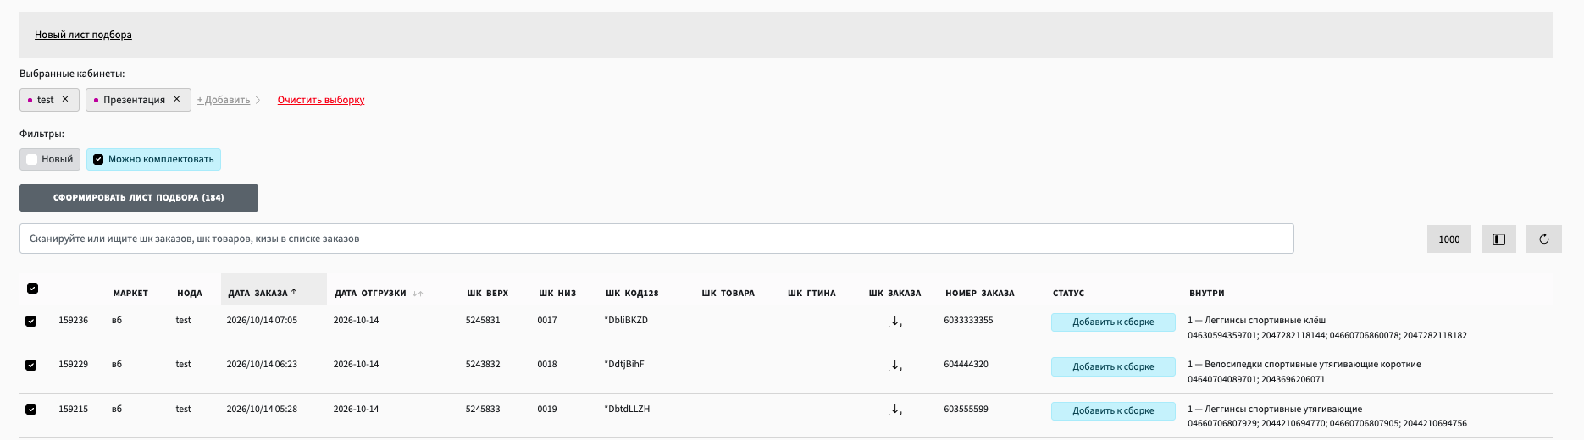Select code cell *DdtjBihF
The width and height of the screenshot is (1584, 440).
pyautogui.click(x=624, y=364)
